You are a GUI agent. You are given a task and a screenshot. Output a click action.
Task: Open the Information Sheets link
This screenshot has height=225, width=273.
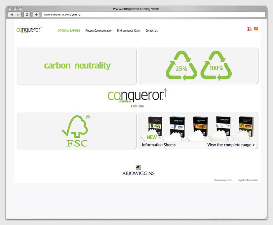[x=159, y=145]
